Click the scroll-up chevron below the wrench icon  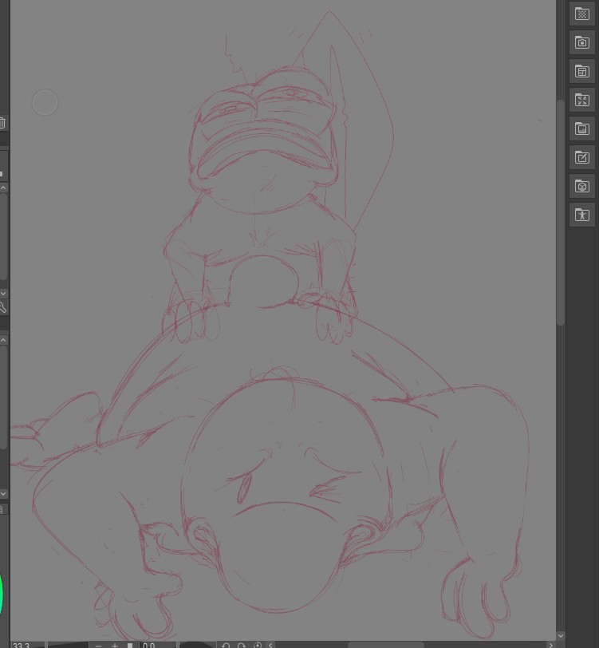3,340
